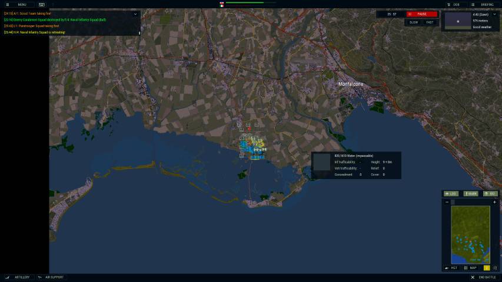Image resolution: width=502 pixels, height=282 pixels.
Task: Pause the battle simulation
Action: pos(421,14)
